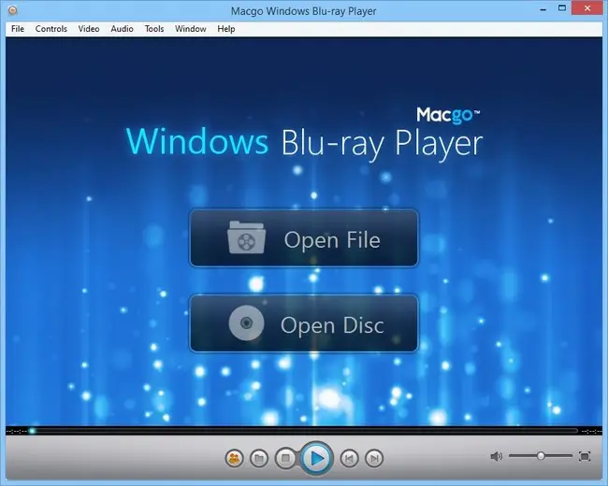Click the disc icon on Open Disc
608x486 pixels.
(247, 322)
